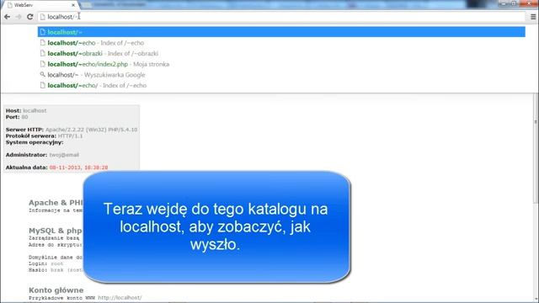Click the browser Back arrow

[x=8, y=17]
